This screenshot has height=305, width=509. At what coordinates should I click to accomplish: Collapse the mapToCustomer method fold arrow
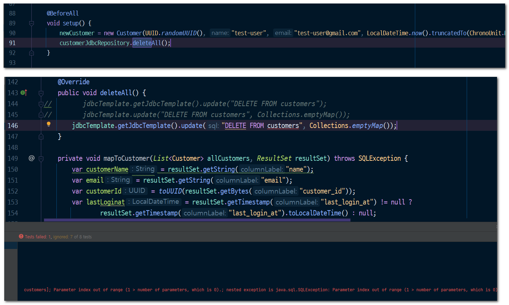(x=41, y=158)
